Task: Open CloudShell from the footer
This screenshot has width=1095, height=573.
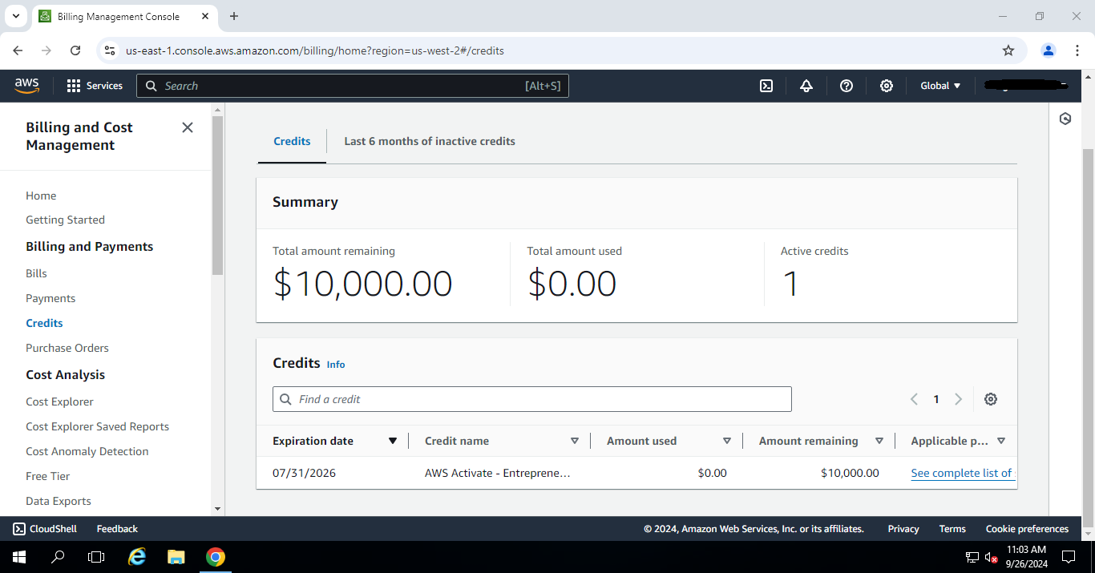Action: tap(45, 529)
